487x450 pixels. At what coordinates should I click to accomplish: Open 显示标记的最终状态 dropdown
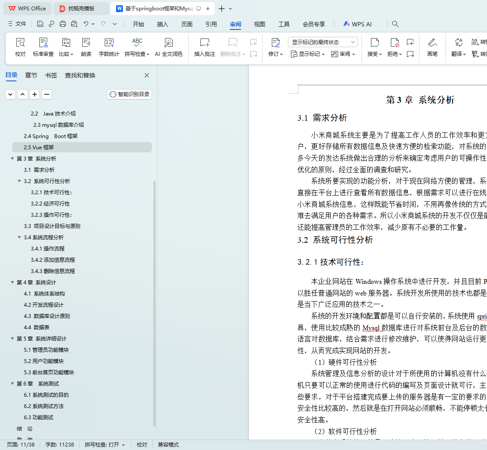(323, 42)
